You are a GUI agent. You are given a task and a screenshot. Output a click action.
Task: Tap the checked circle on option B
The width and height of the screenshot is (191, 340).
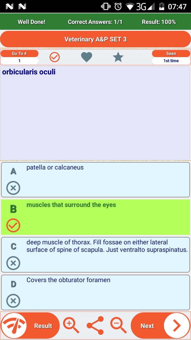[13, 226]
